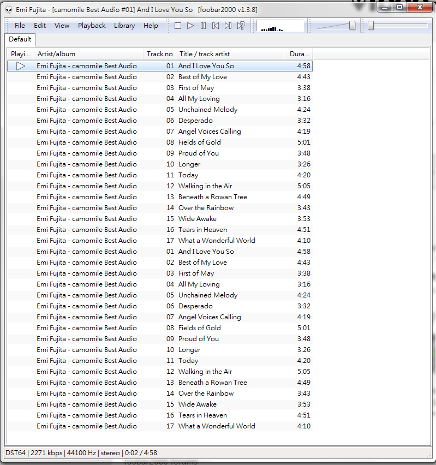Click the VU meter visualization
The image size is (436, 465).
(280, 26)
